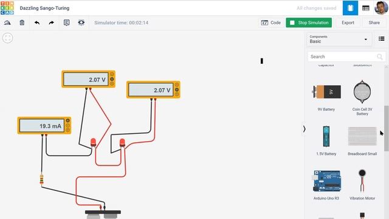Delete selection with the trash icon
Image resolution: width=389 pixels, height=219 pixels.
pos(22,23)
